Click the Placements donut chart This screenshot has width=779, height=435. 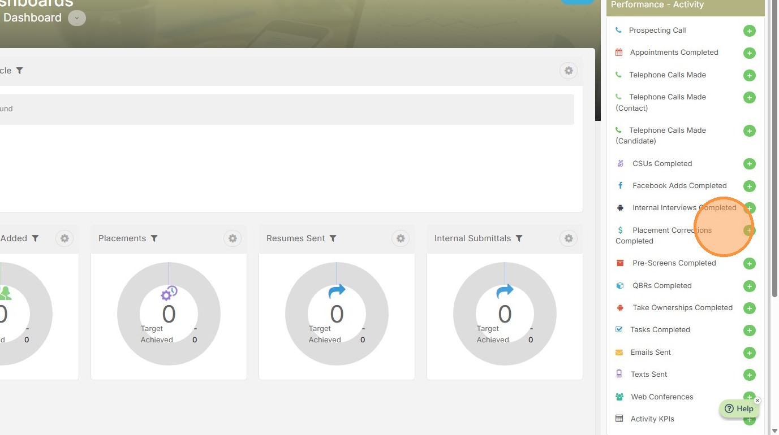[169, 314]
